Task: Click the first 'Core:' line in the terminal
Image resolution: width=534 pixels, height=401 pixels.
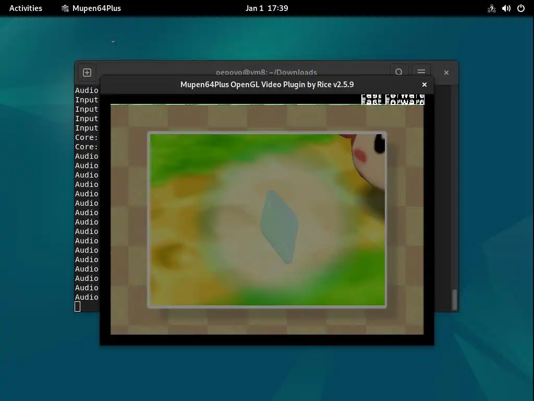Action: click(87, 137)
